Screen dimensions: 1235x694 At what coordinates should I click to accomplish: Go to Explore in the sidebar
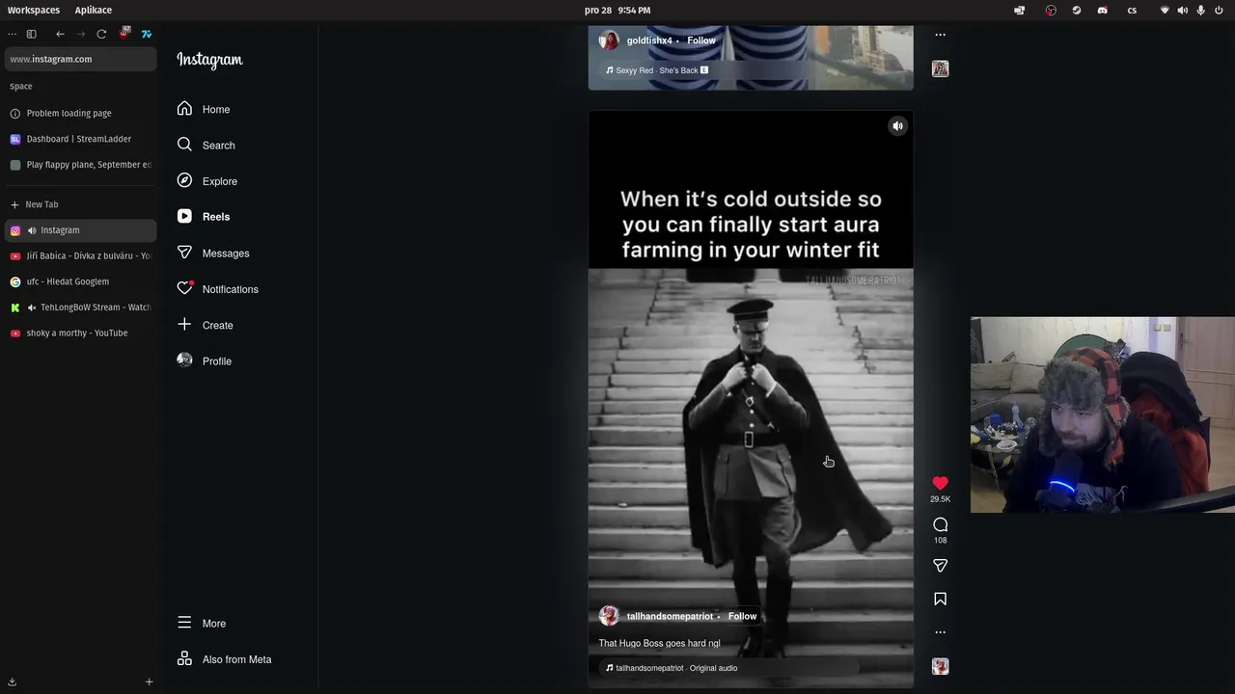(219, 181)
